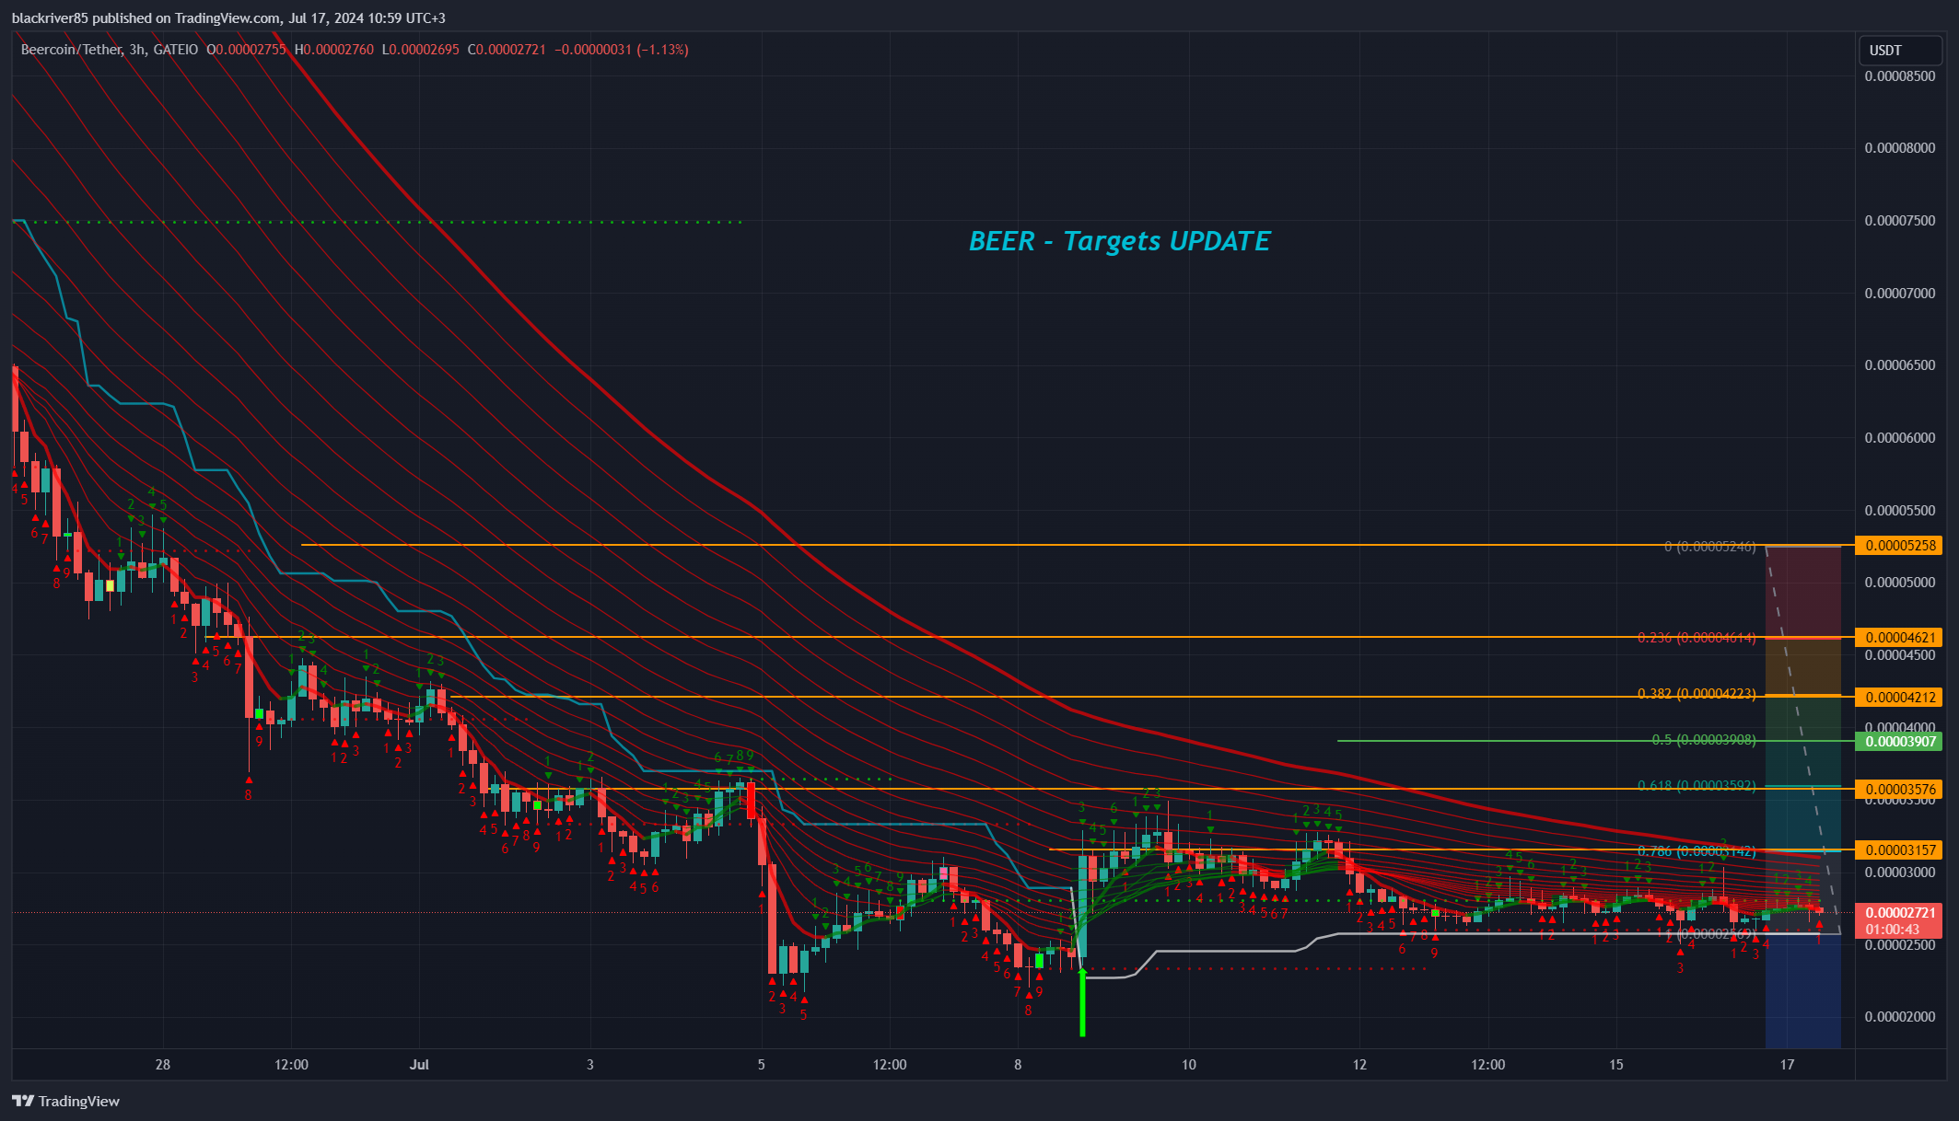The width and height of the screenshot is (1959, 1121).
Task: Click the 0.00008500 price axis tick
Action: click(x=1900, y=76)
